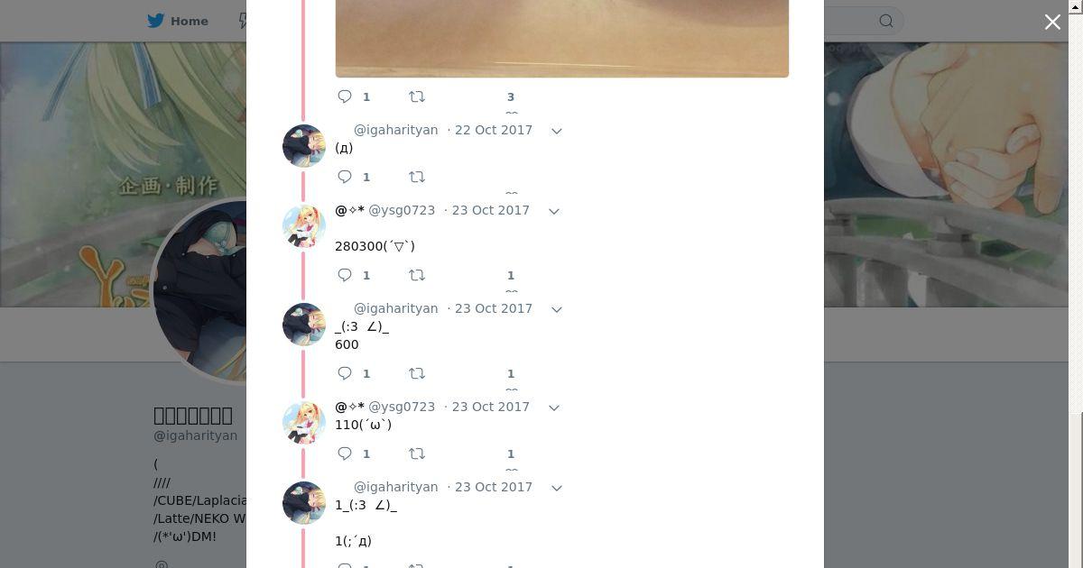1083x568 pixels.
Task: Open the caret menu on the "600" tweet
Action: click(x=557, y=309)
